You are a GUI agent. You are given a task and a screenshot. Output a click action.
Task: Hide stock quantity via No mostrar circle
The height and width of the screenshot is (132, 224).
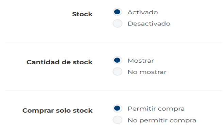[x=117, y=71]
